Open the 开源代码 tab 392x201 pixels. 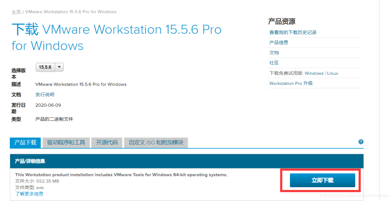107,143
